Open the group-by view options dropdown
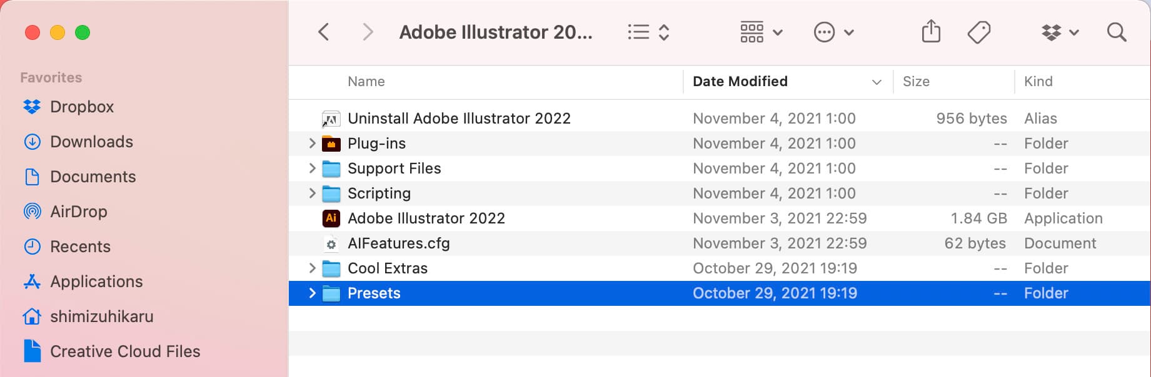 (x=760, y=32)
